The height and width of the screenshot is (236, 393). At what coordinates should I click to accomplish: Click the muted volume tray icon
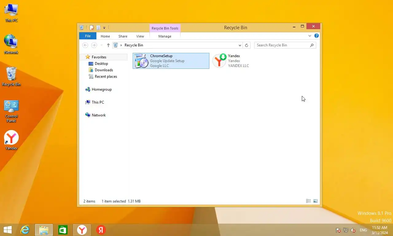point(353,230)
